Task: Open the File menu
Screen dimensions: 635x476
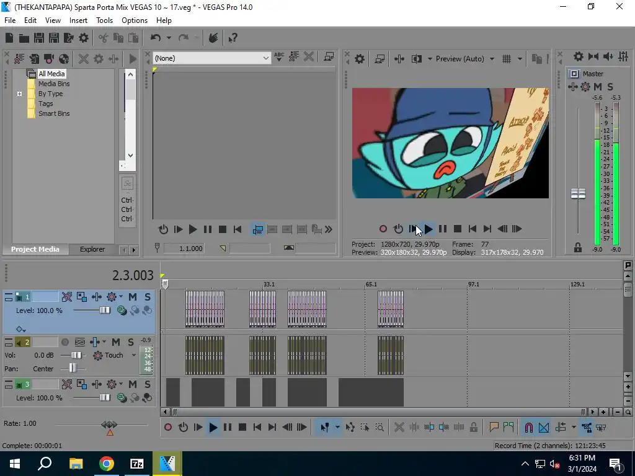Action: [10, 20]
